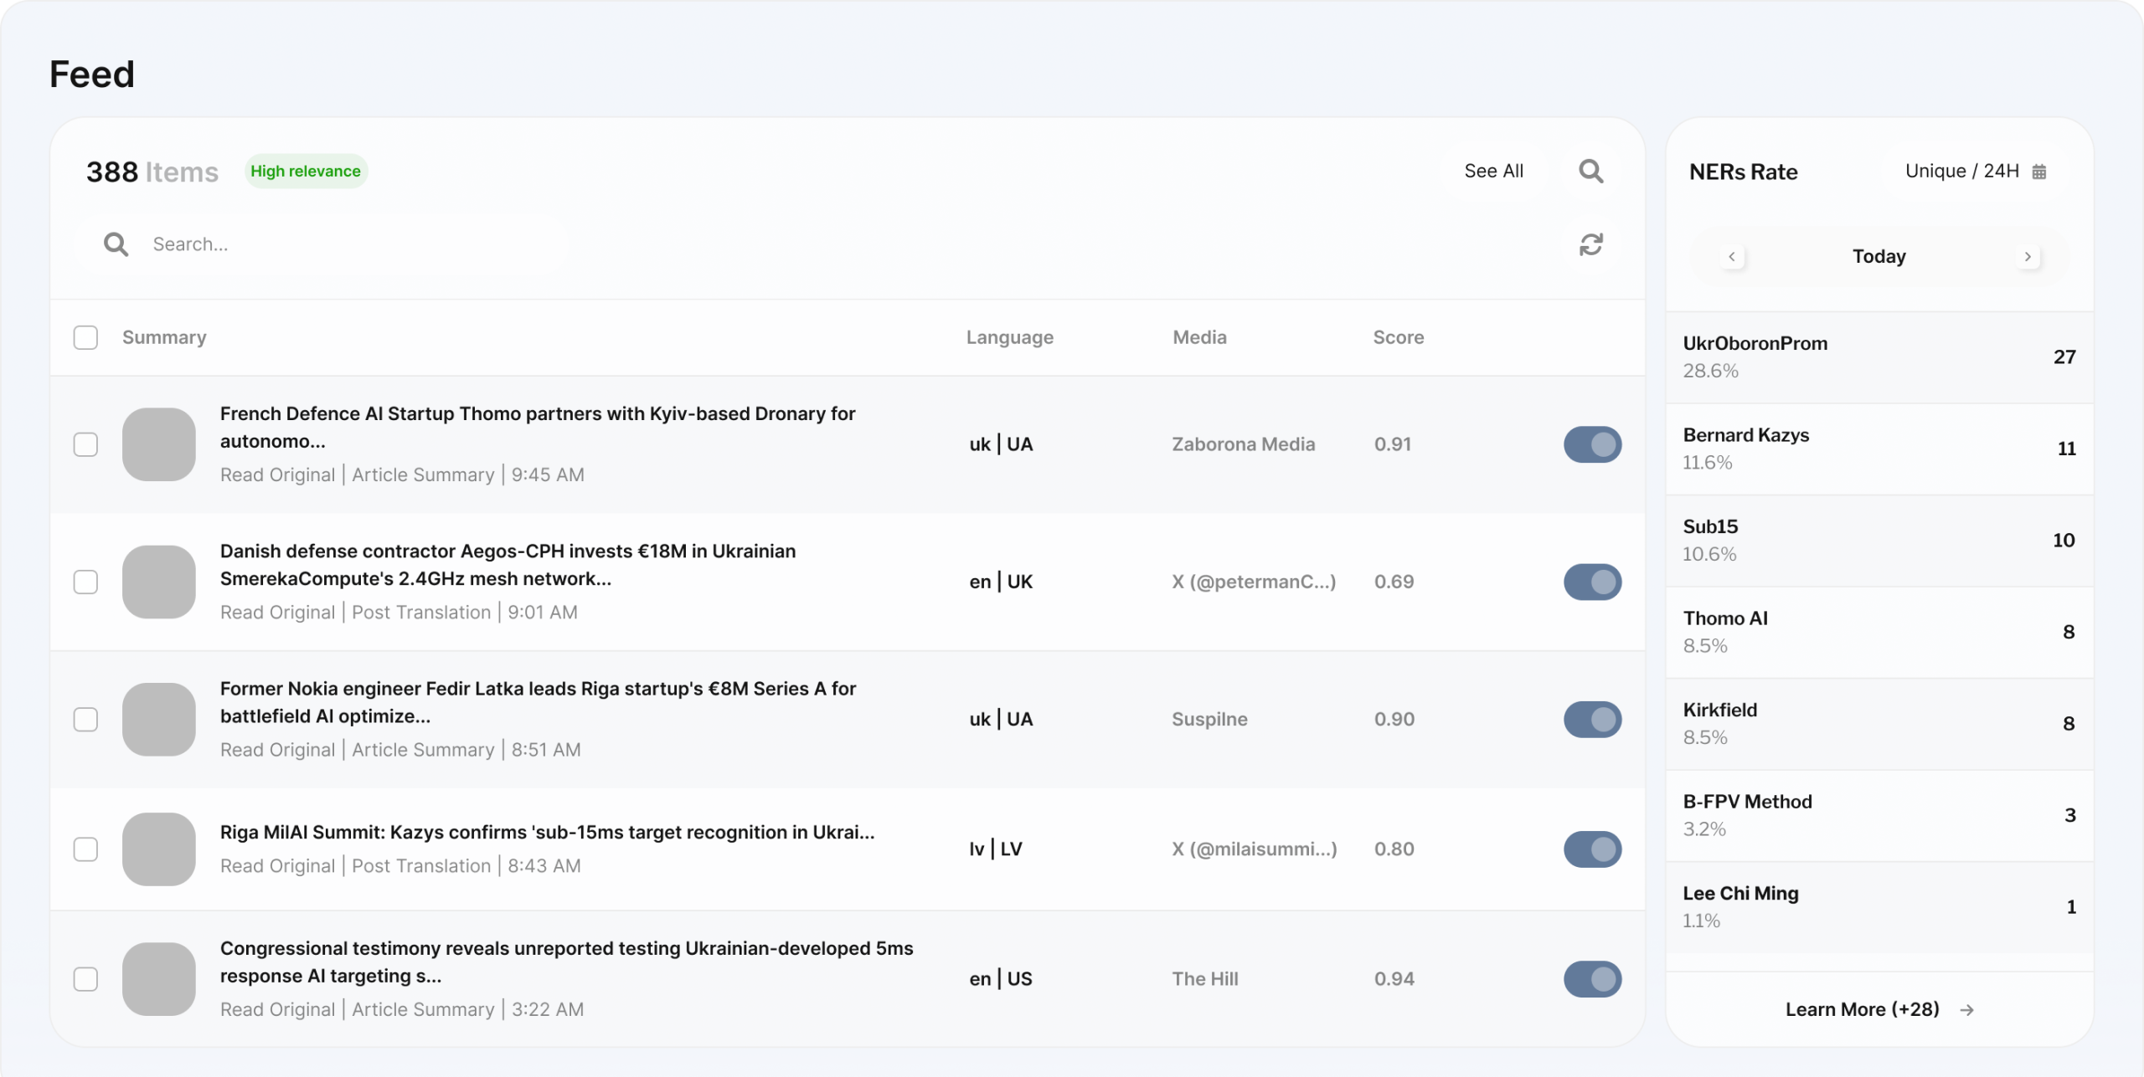
Task: Select the checkbox for the Riga MilAI Summit row
Action: tap(85, 849)
